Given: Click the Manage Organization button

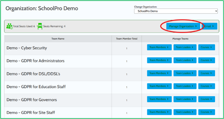Looking at the screenshot, I should click(x=183, y=26).
